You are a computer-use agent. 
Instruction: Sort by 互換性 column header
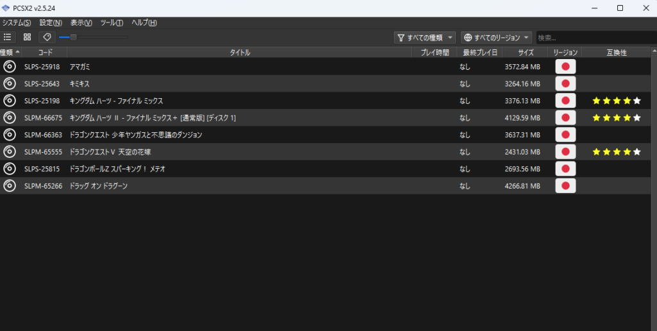tap(617, 53)
